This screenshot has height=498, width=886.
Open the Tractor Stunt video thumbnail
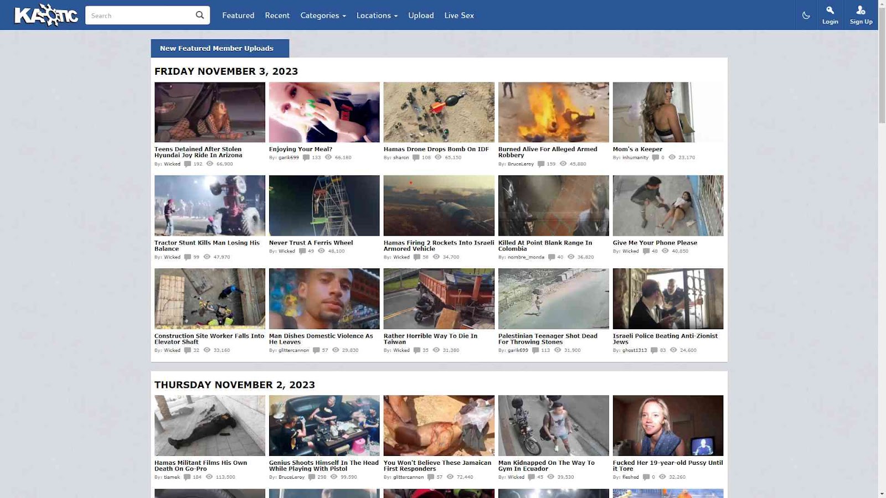point(210,205)
